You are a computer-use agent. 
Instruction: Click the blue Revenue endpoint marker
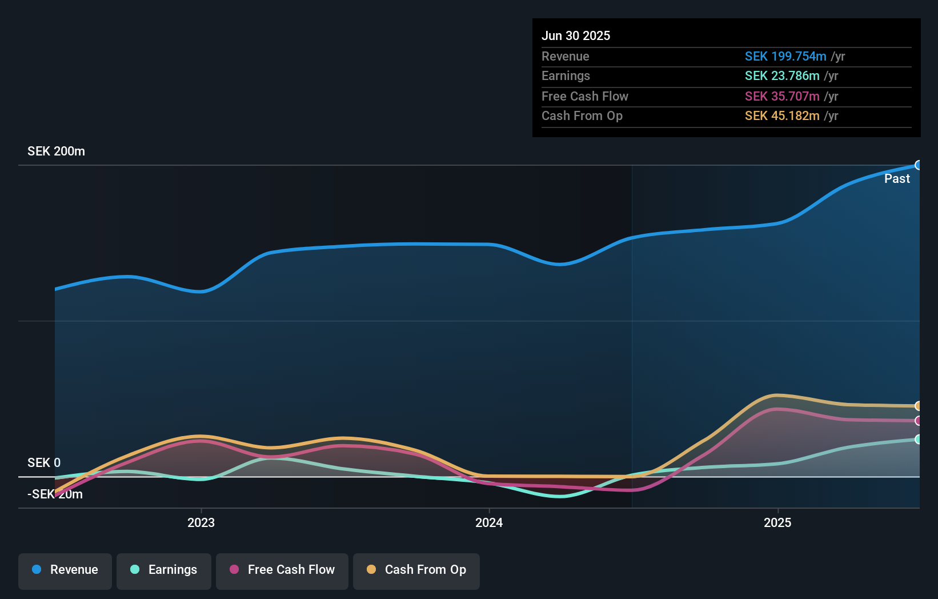coord(918,165)
